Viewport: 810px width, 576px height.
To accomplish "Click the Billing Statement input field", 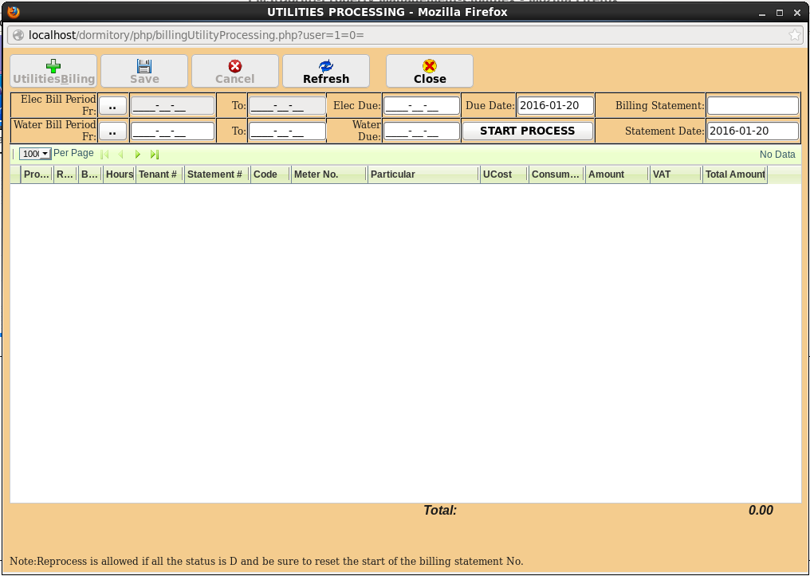I will (x=753, y=106).
